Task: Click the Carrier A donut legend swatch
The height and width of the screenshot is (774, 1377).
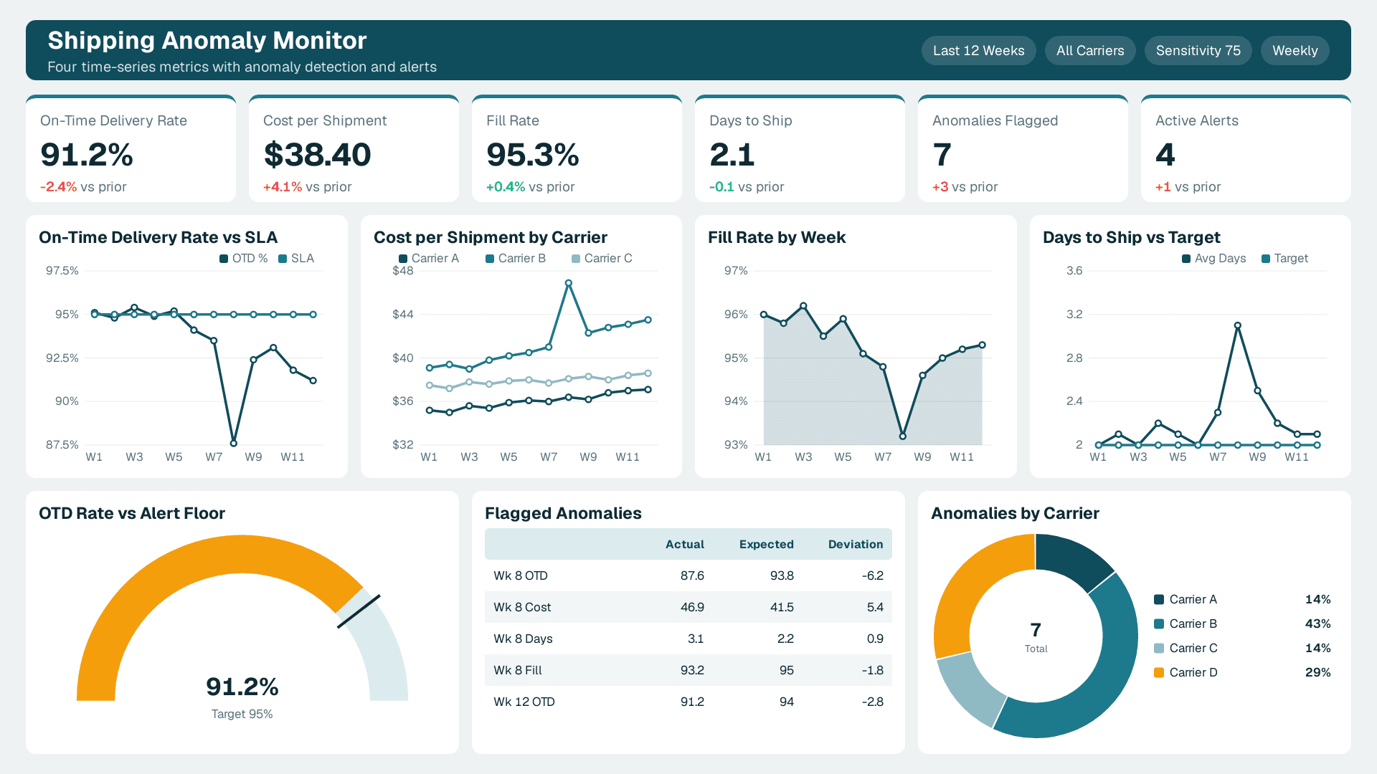Action: pyautogui.click(x=1159, y=600)
